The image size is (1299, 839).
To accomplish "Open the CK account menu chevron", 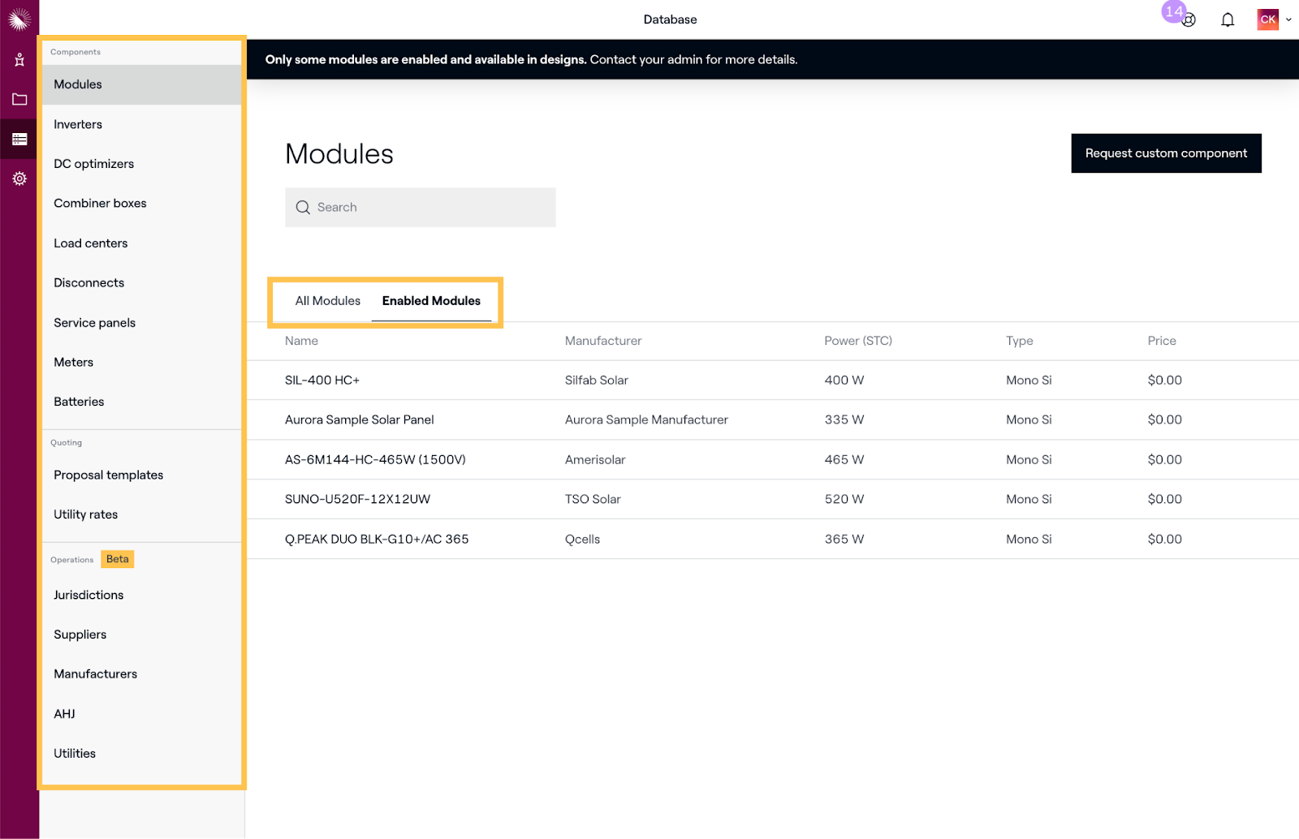I will point(1289,19).
